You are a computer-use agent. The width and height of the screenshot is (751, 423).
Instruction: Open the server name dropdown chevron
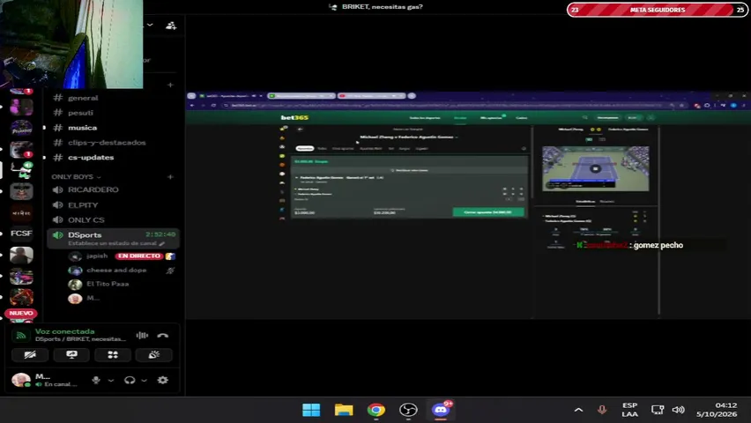point(150,25)
